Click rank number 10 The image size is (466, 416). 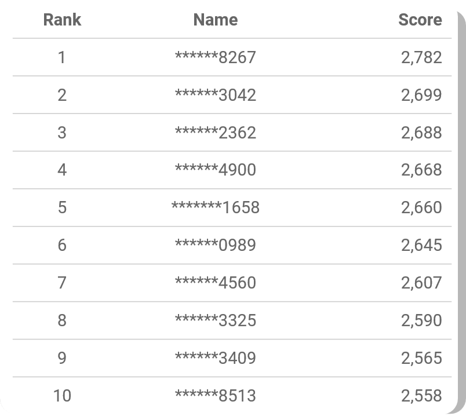(x=62, y=396)
